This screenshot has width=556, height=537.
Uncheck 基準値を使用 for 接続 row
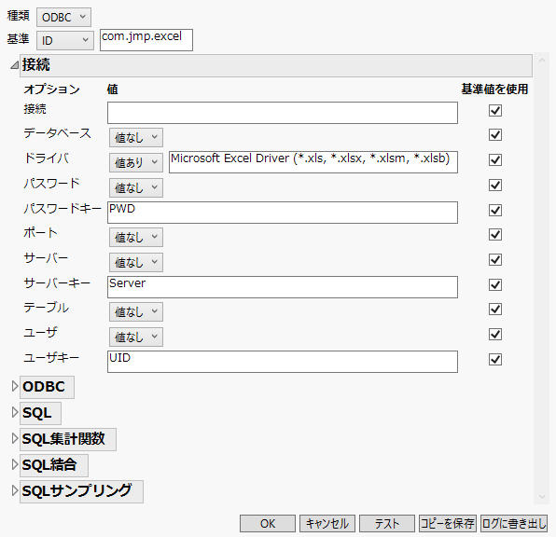pyautogui.click(x=495, y=110)
